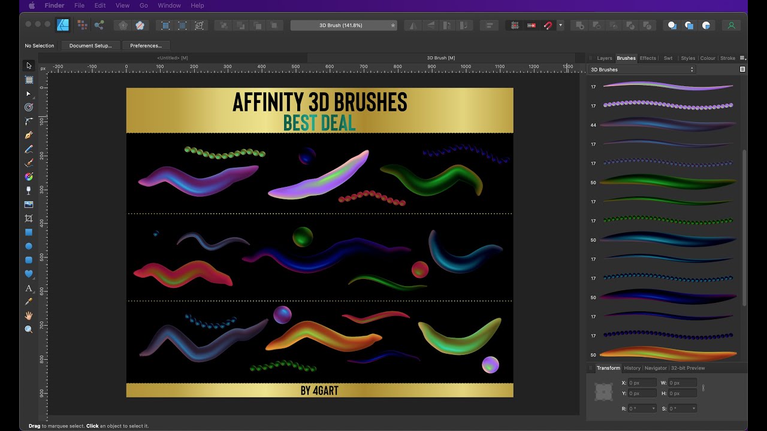
Task: Select the View hand tool
Action: point(29,315)
